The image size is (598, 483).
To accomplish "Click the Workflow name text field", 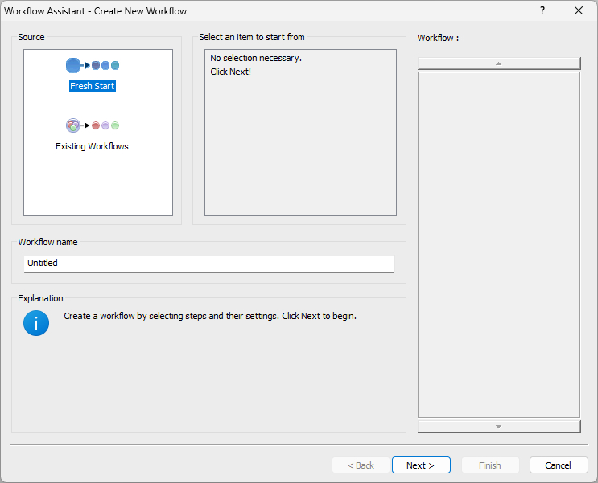I will coord(209,263).
